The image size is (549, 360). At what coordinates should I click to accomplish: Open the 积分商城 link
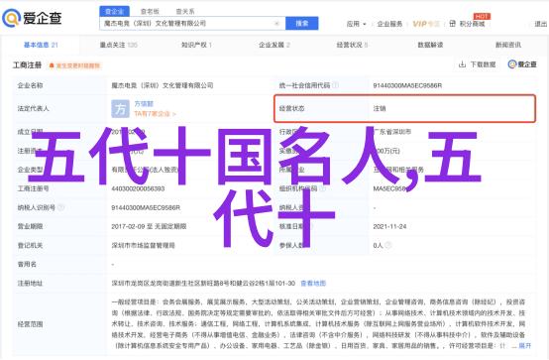[x=472, y=24]
